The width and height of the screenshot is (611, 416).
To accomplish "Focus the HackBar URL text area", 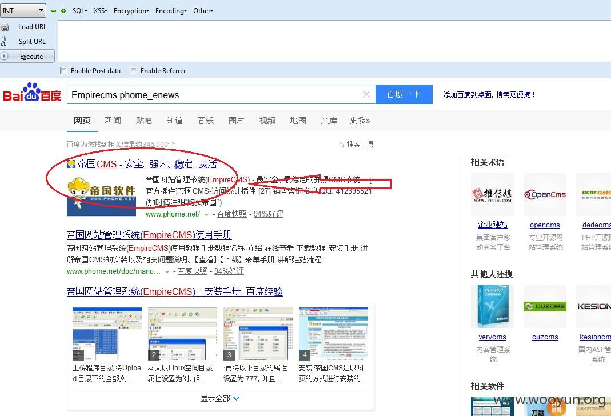I will tap(334, 41).
